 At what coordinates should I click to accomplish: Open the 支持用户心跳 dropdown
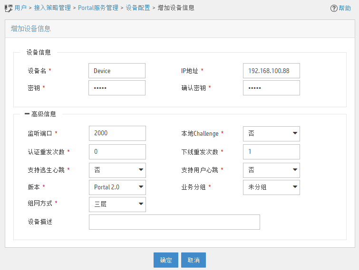pyautogui.click(x=272, y=170)
